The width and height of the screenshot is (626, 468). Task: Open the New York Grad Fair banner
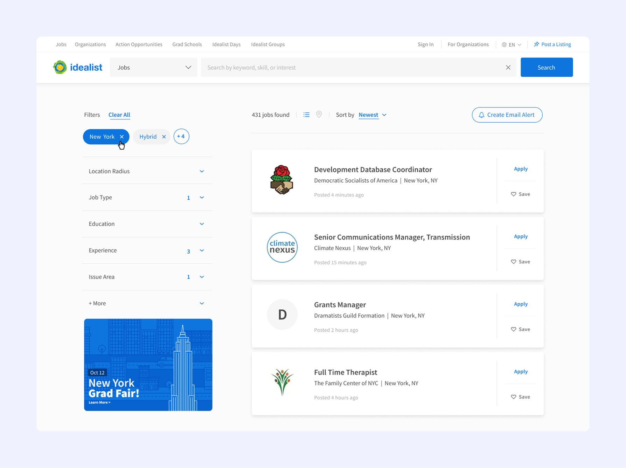[148, 365]
